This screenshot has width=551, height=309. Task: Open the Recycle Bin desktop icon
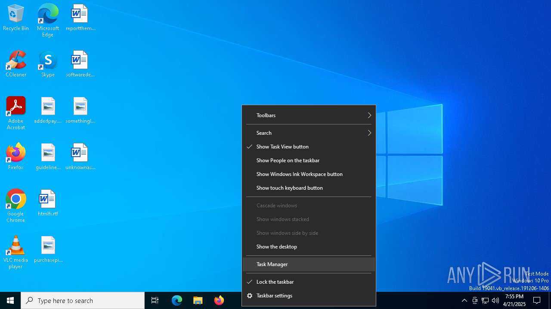(x=16, y=18)
